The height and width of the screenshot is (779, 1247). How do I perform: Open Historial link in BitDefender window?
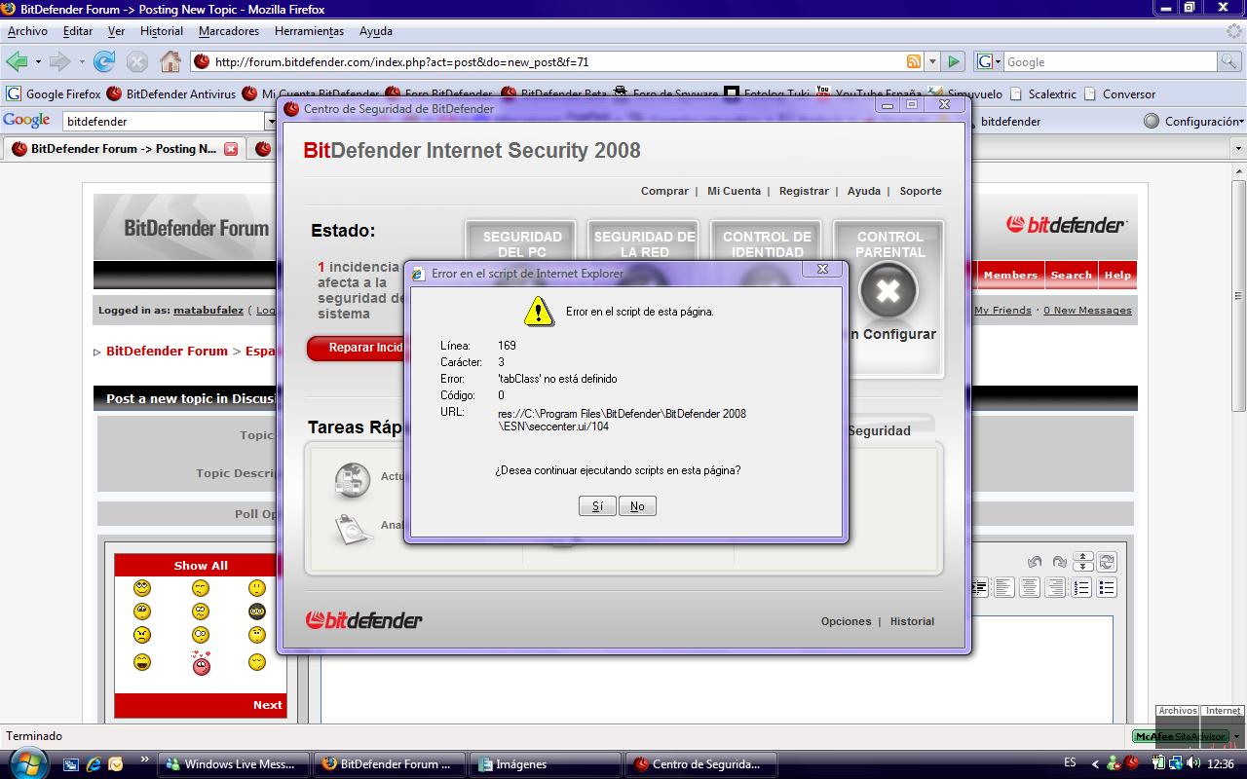coord(912,621)
